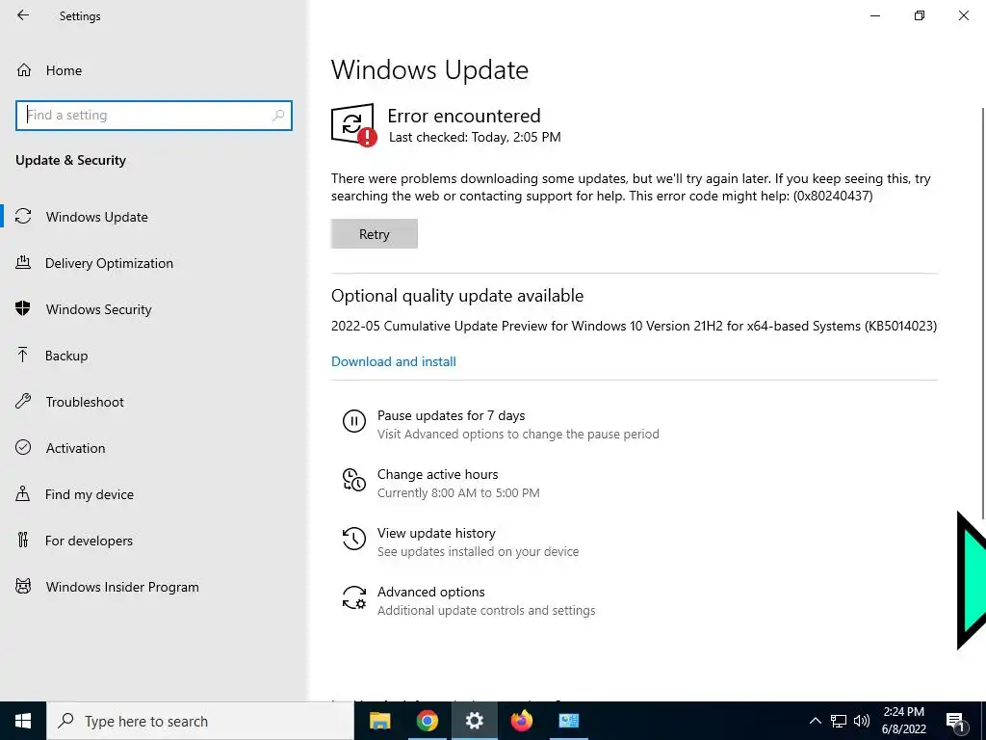The height and width of the screenshot is (740, 986).
Task: Click the Activation checkmark circle icon
Action: coord(23,447)
